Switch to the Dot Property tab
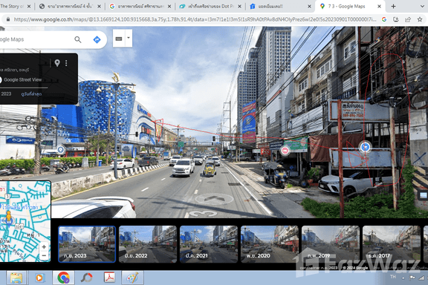The width and height of the screenshot is (428, 285). [x=210, y=6]
